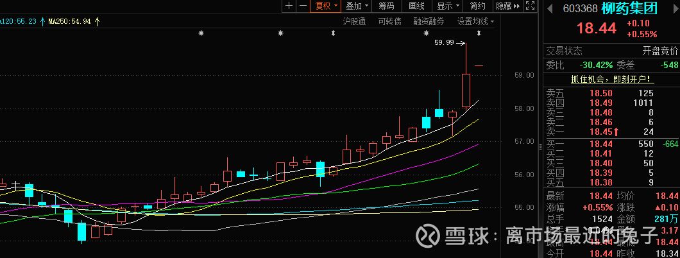Viewport: 680px width, 258px height.
Task: Click the 融资融券 tag
Action: (429, 21)
